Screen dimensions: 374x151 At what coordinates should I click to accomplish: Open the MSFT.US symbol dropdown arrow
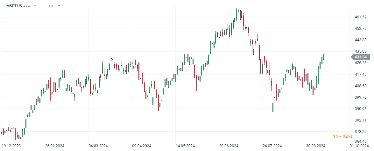click(x=35, y=6)
